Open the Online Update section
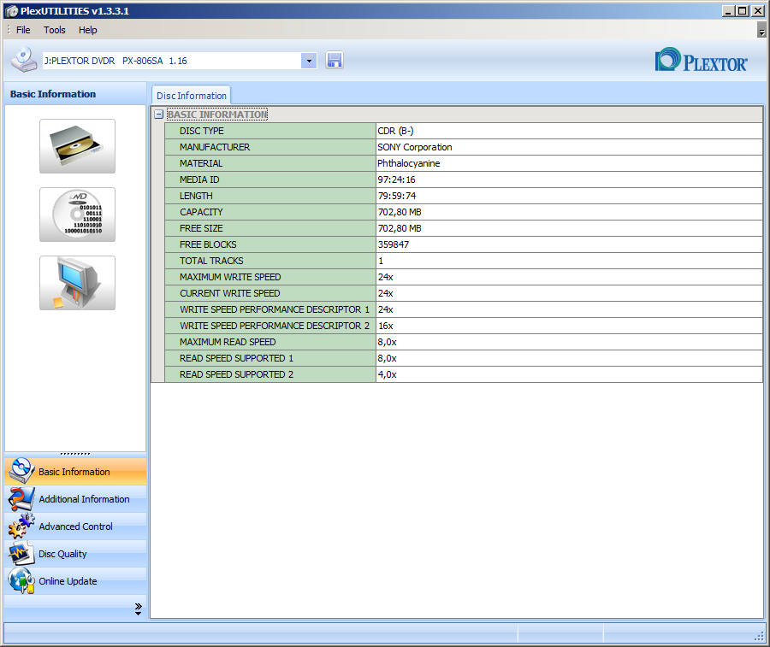The height and width of the screenshot is (647, 770). [x=75, y=581]
